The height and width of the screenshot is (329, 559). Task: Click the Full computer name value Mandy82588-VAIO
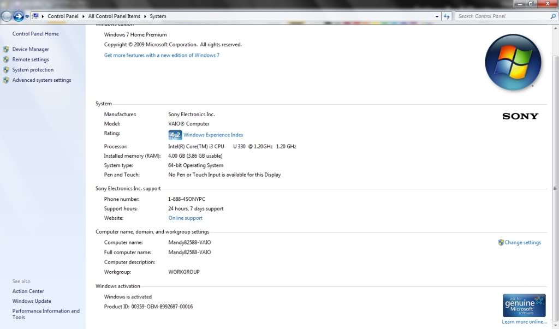pos(189,253)
